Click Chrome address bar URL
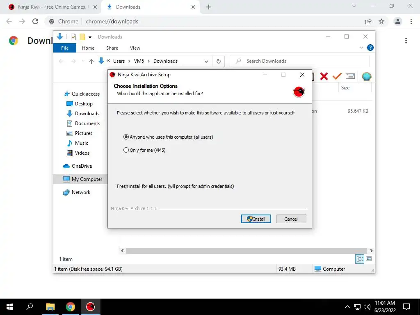Screen dimensions: 420x315 [112, 21]
